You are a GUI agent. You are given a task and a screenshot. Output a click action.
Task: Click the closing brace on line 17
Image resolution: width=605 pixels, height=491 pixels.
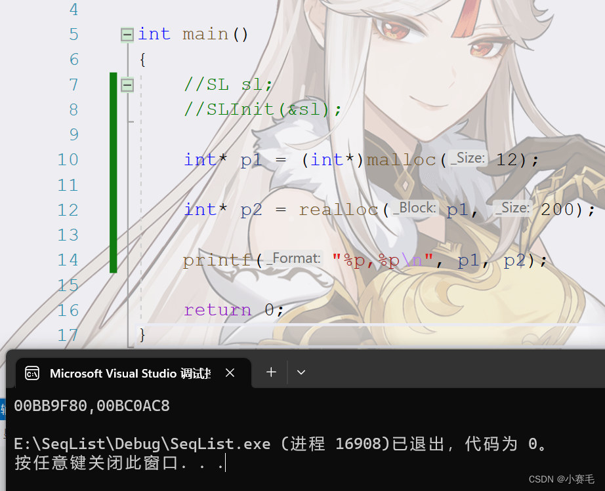[x=142, y=334]
